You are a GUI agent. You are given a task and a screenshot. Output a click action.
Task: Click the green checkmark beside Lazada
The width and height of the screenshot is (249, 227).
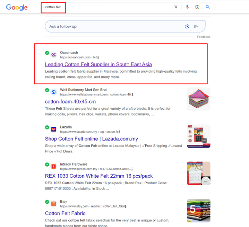click(x=47, y=127)
